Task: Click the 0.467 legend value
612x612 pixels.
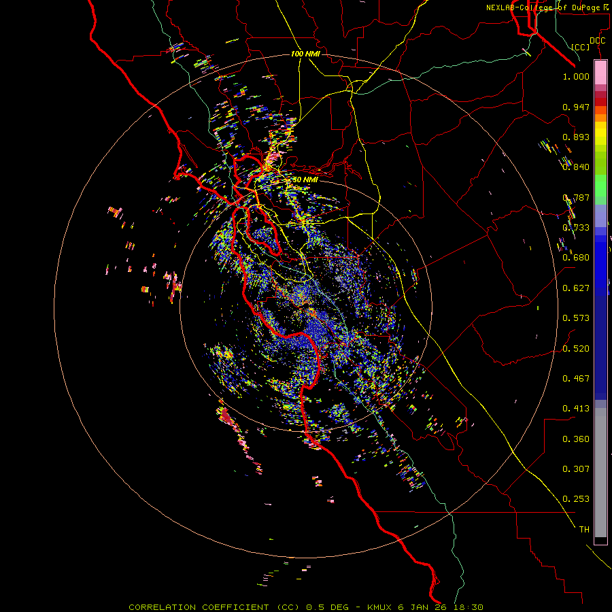Action: [x=576, y=379]
